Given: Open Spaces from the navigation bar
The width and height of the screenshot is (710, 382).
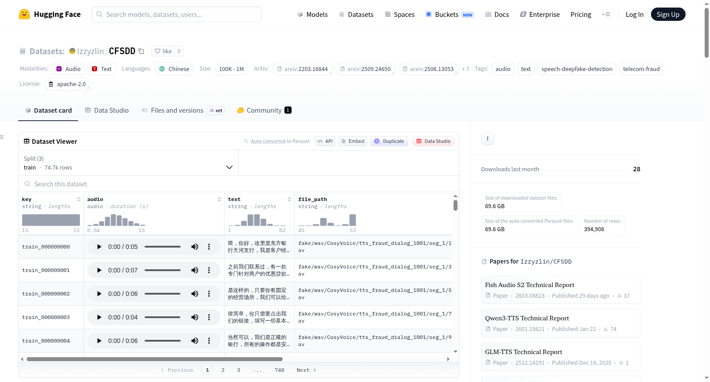Looking at the screenshot, I should 400,14.
